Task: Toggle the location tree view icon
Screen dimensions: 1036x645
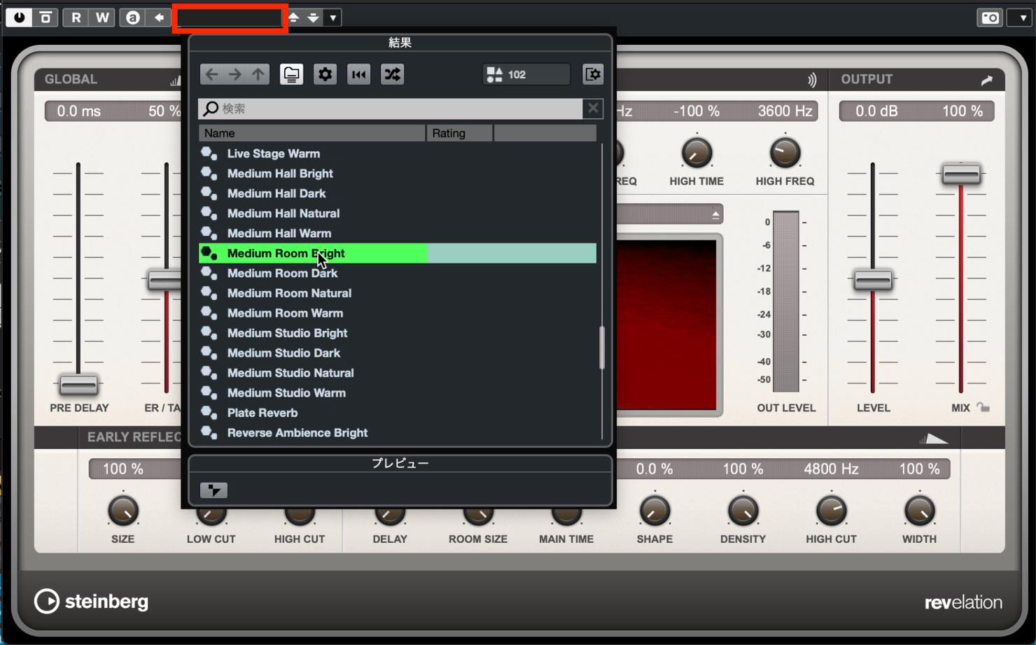Action: click(x=291, y=74)
